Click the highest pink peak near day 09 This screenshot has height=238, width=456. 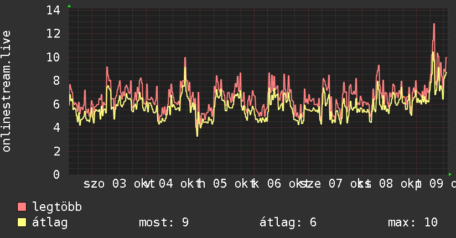coord(434,24)
